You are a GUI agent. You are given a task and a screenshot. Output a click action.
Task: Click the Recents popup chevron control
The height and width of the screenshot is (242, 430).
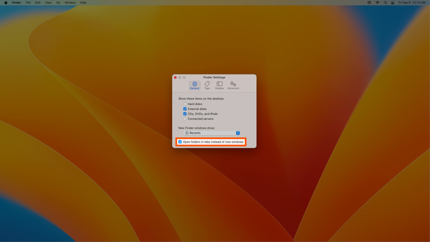(x=238, y=133)
